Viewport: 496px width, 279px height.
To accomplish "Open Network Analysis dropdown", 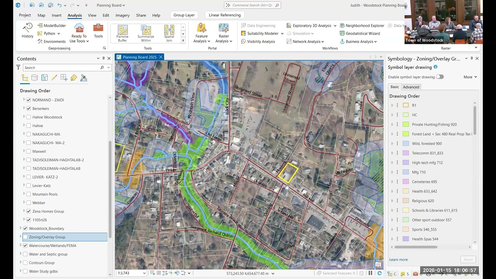I will pyautogui.click(x=305, y=41).
